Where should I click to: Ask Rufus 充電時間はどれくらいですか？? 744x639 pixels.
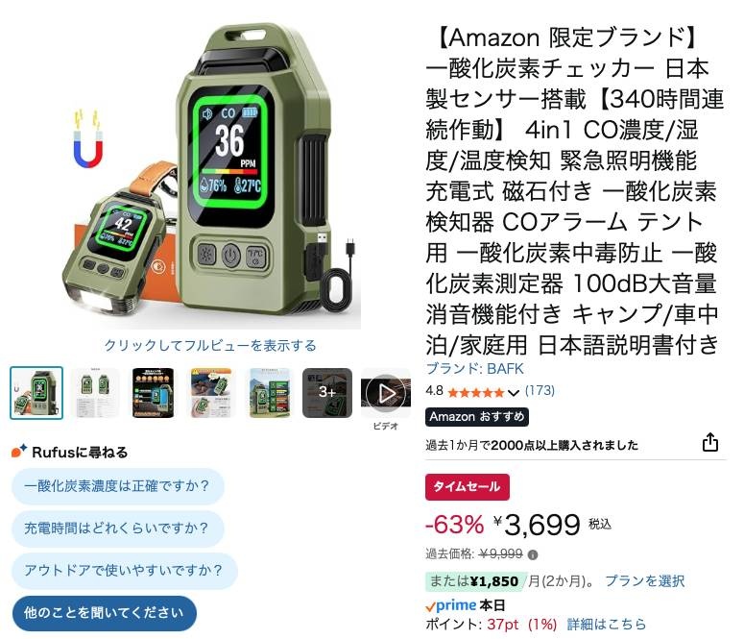coord(117,528)
